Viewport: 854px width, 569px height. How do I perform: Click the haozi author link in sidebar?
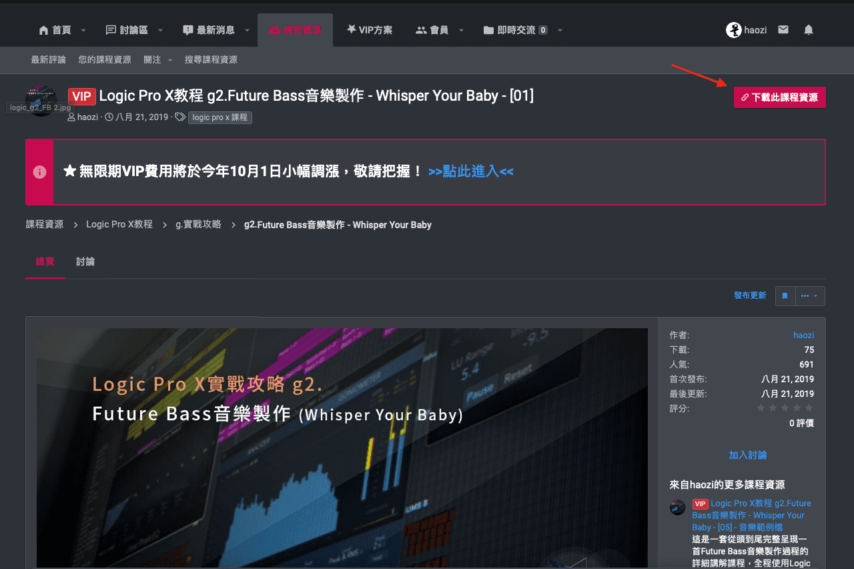[803, 336]
